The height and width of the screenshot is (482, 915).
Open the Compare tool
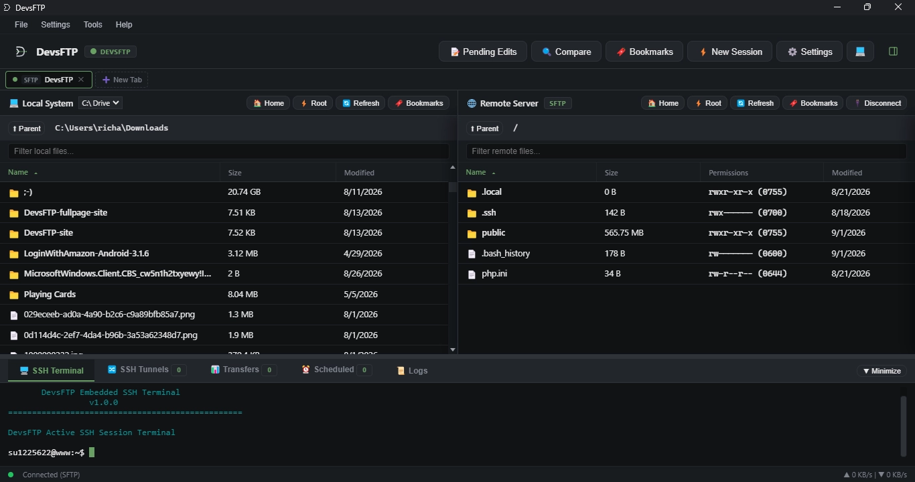566,52
